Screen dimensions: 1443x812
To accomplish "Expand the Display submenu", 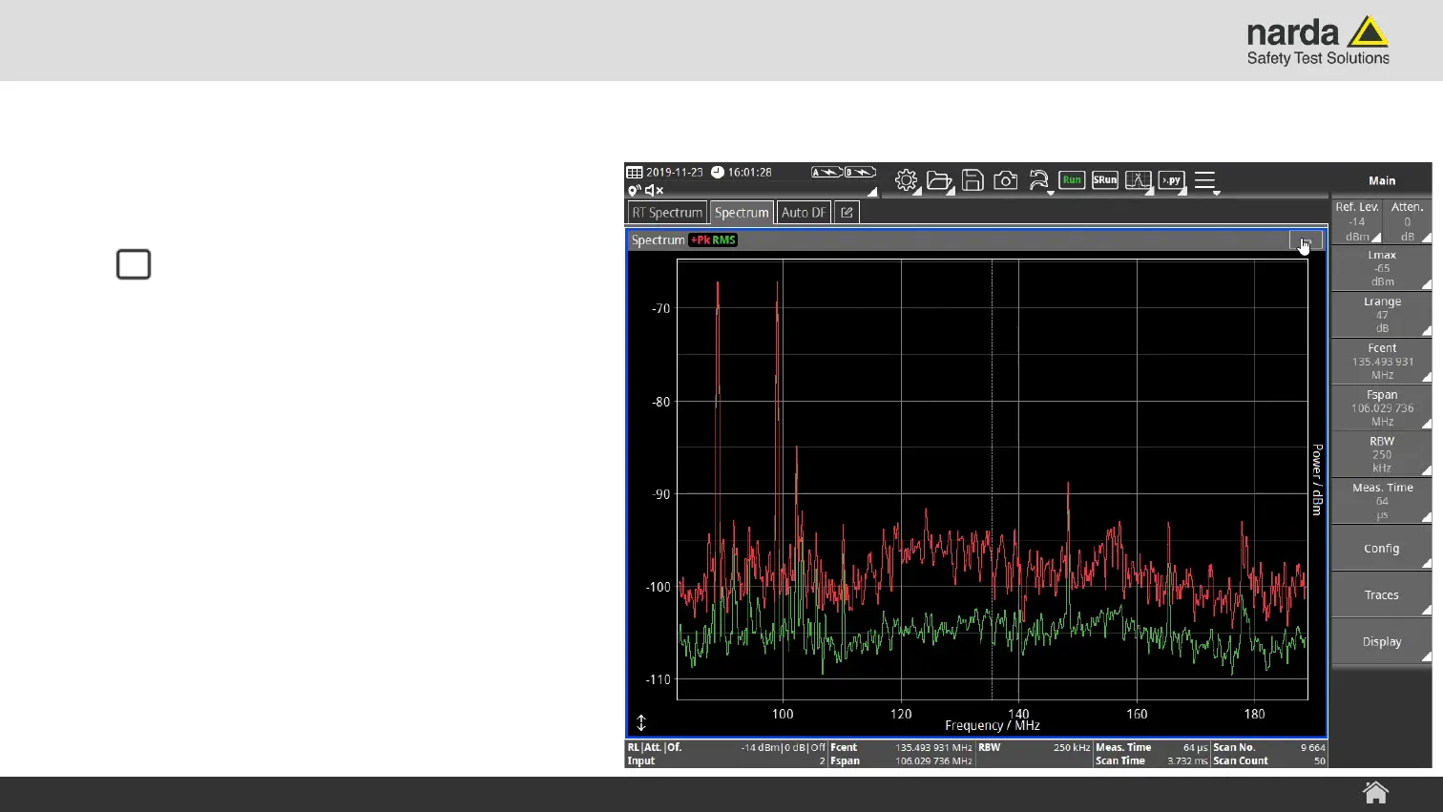I will click(1381, 642).
